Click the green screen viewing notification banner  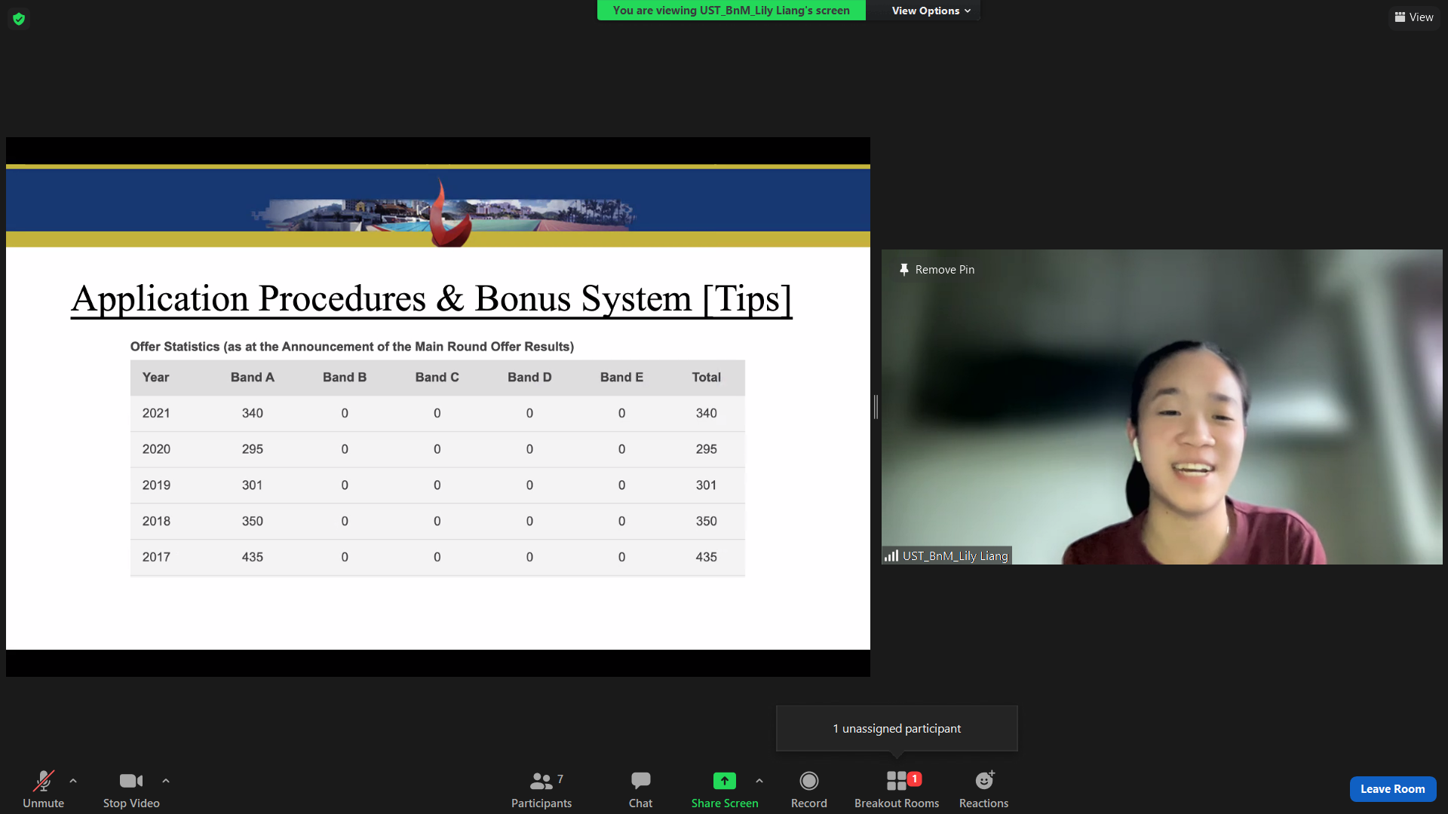pos(731,11)
